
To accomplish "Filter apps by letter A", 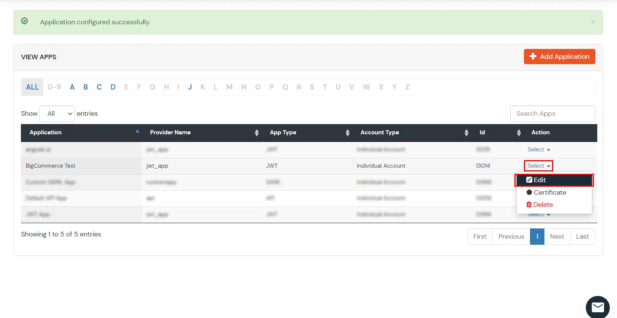I will tap(72, 87).
